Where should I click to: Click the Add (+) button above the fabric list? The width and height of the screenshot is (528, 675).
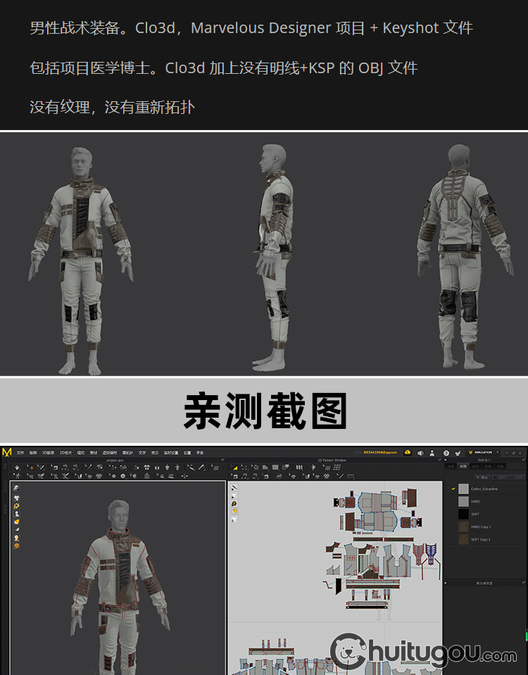coord(482,477)
